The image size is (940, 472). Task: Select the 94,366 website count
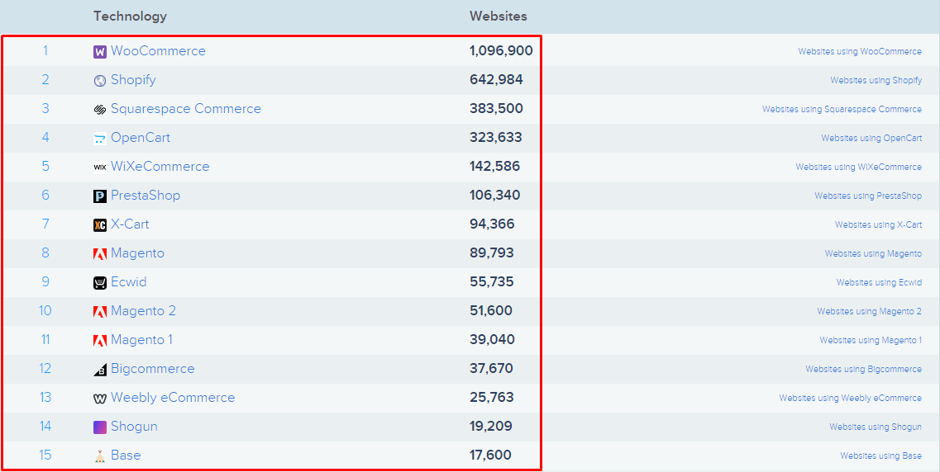point(492,224)
